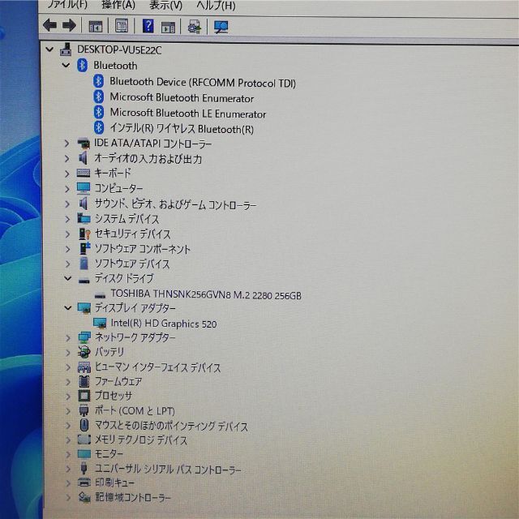Viewport: 519px width, 519px height.
Task: Click the ディスク ドライブ drive icon
Action: tap(84, 281)
